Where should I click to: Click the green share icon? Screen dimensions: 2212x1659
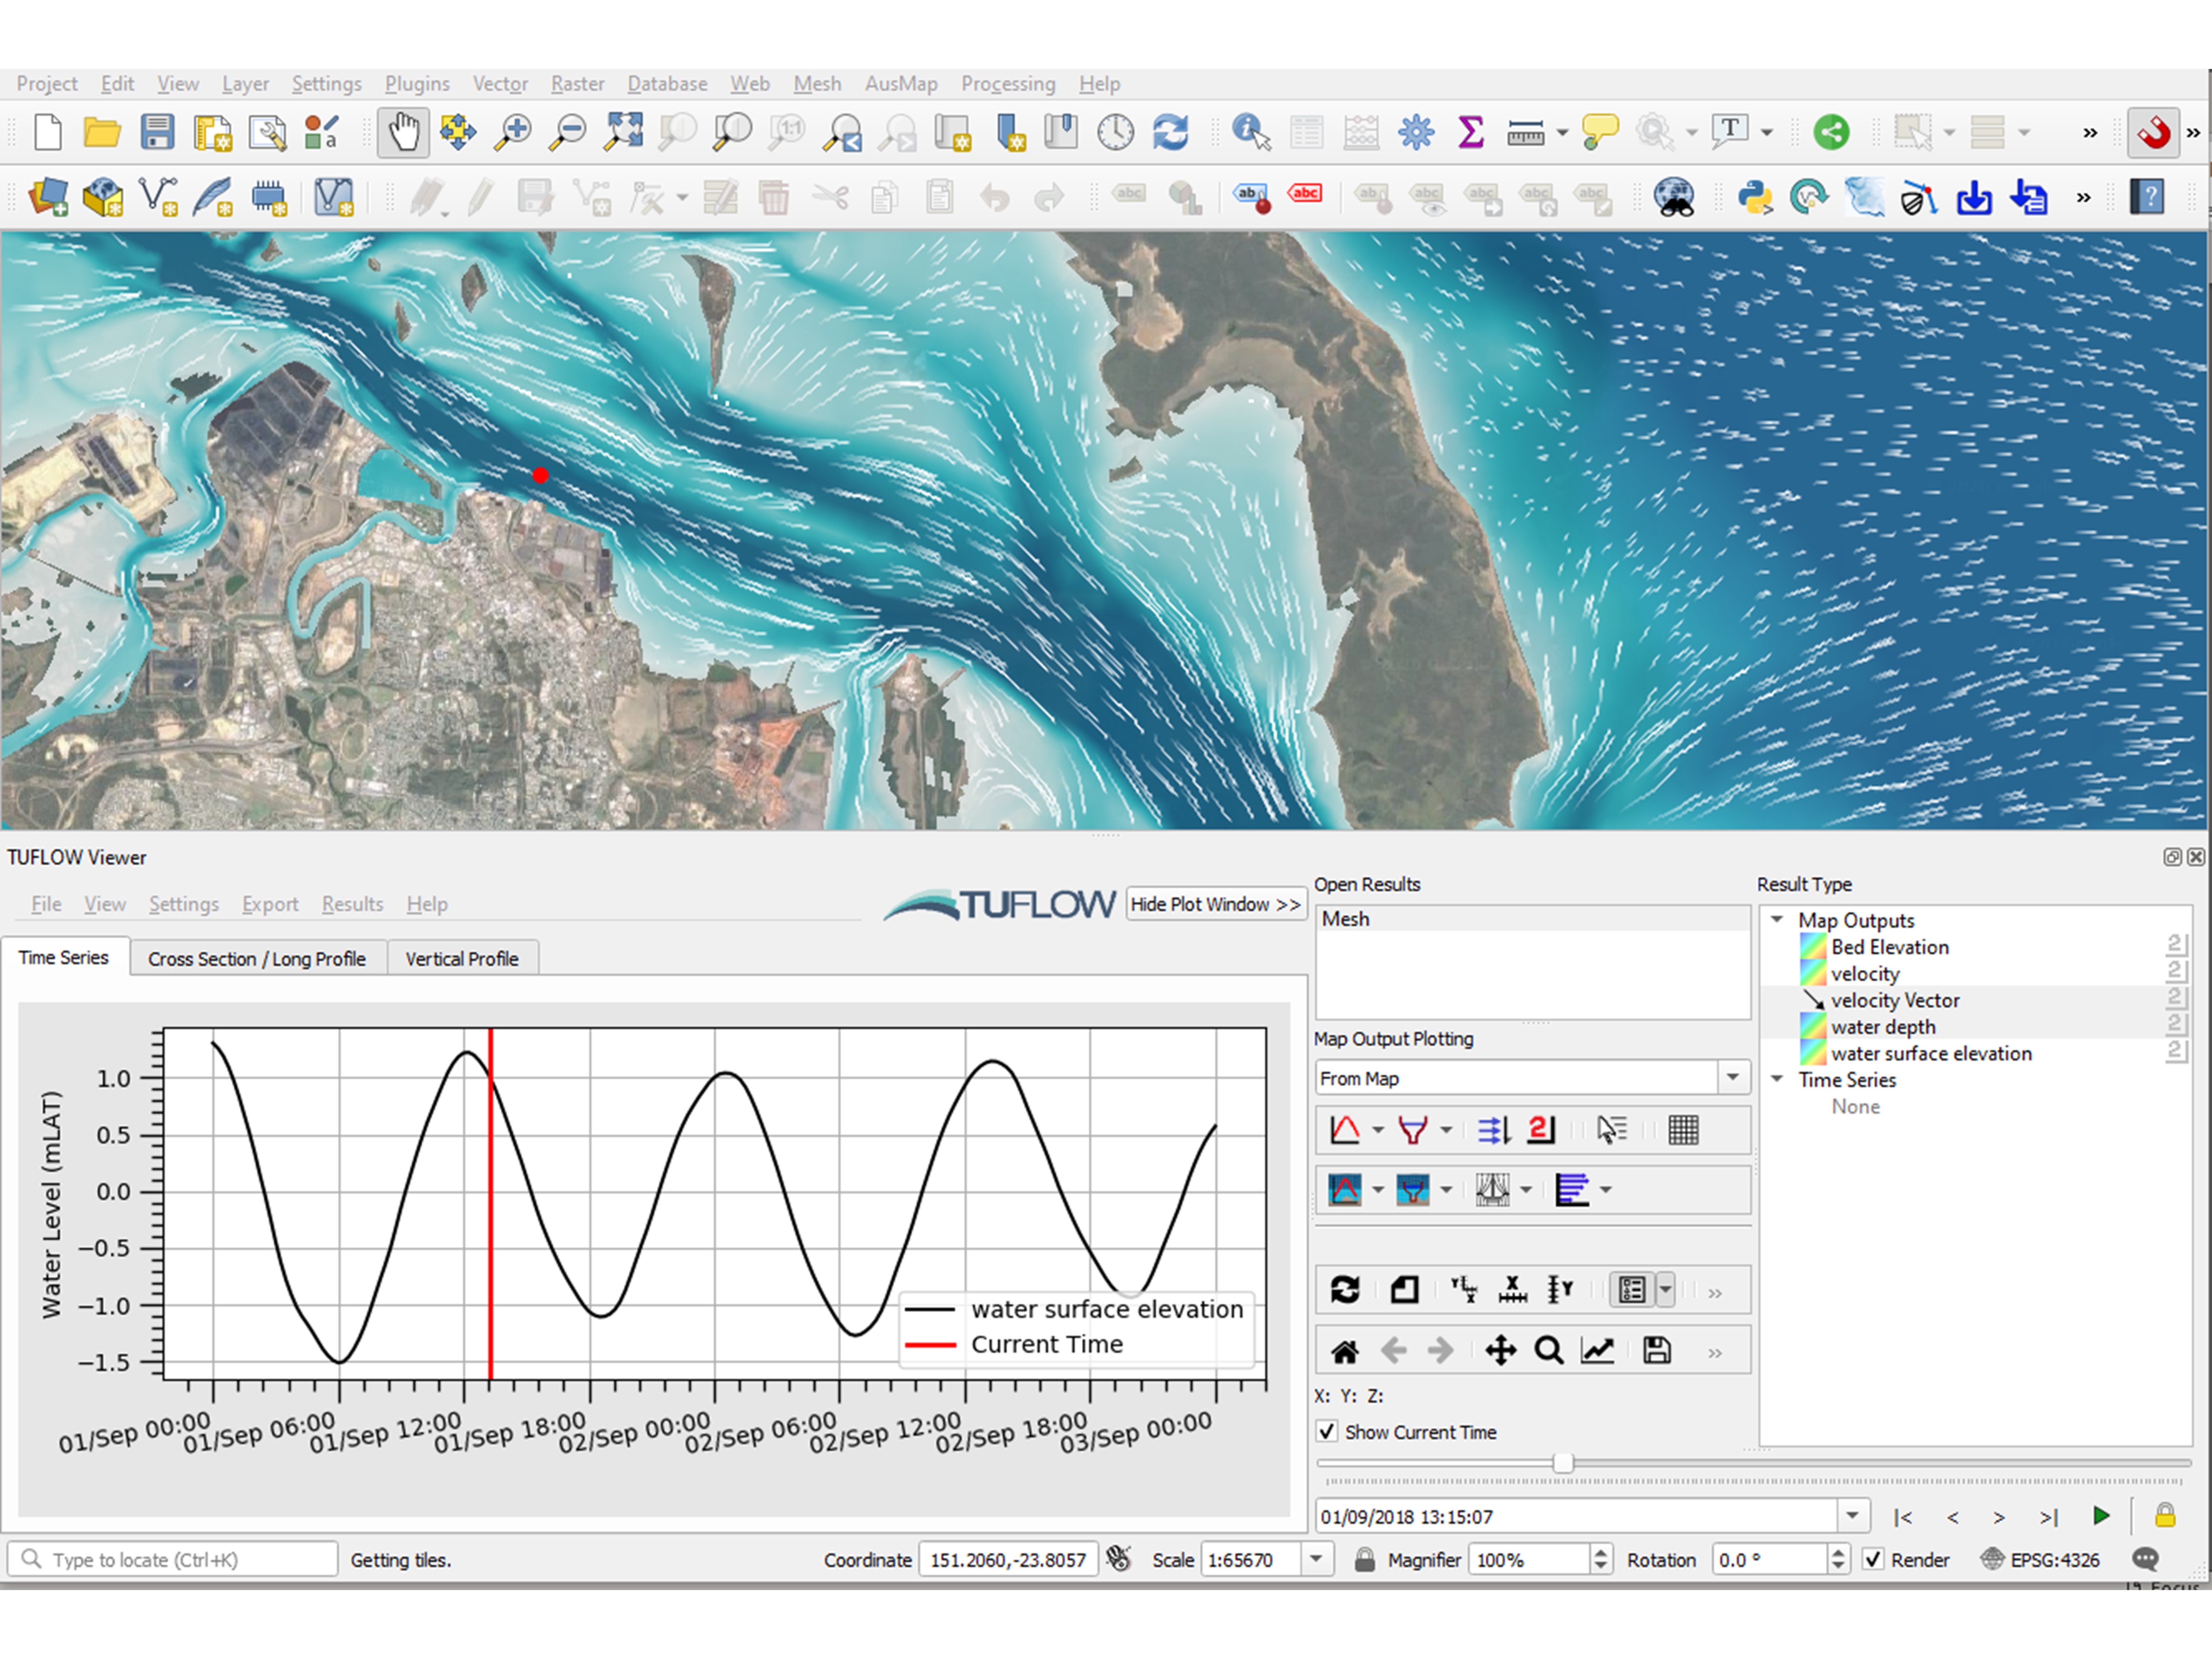click(1831, 132)
